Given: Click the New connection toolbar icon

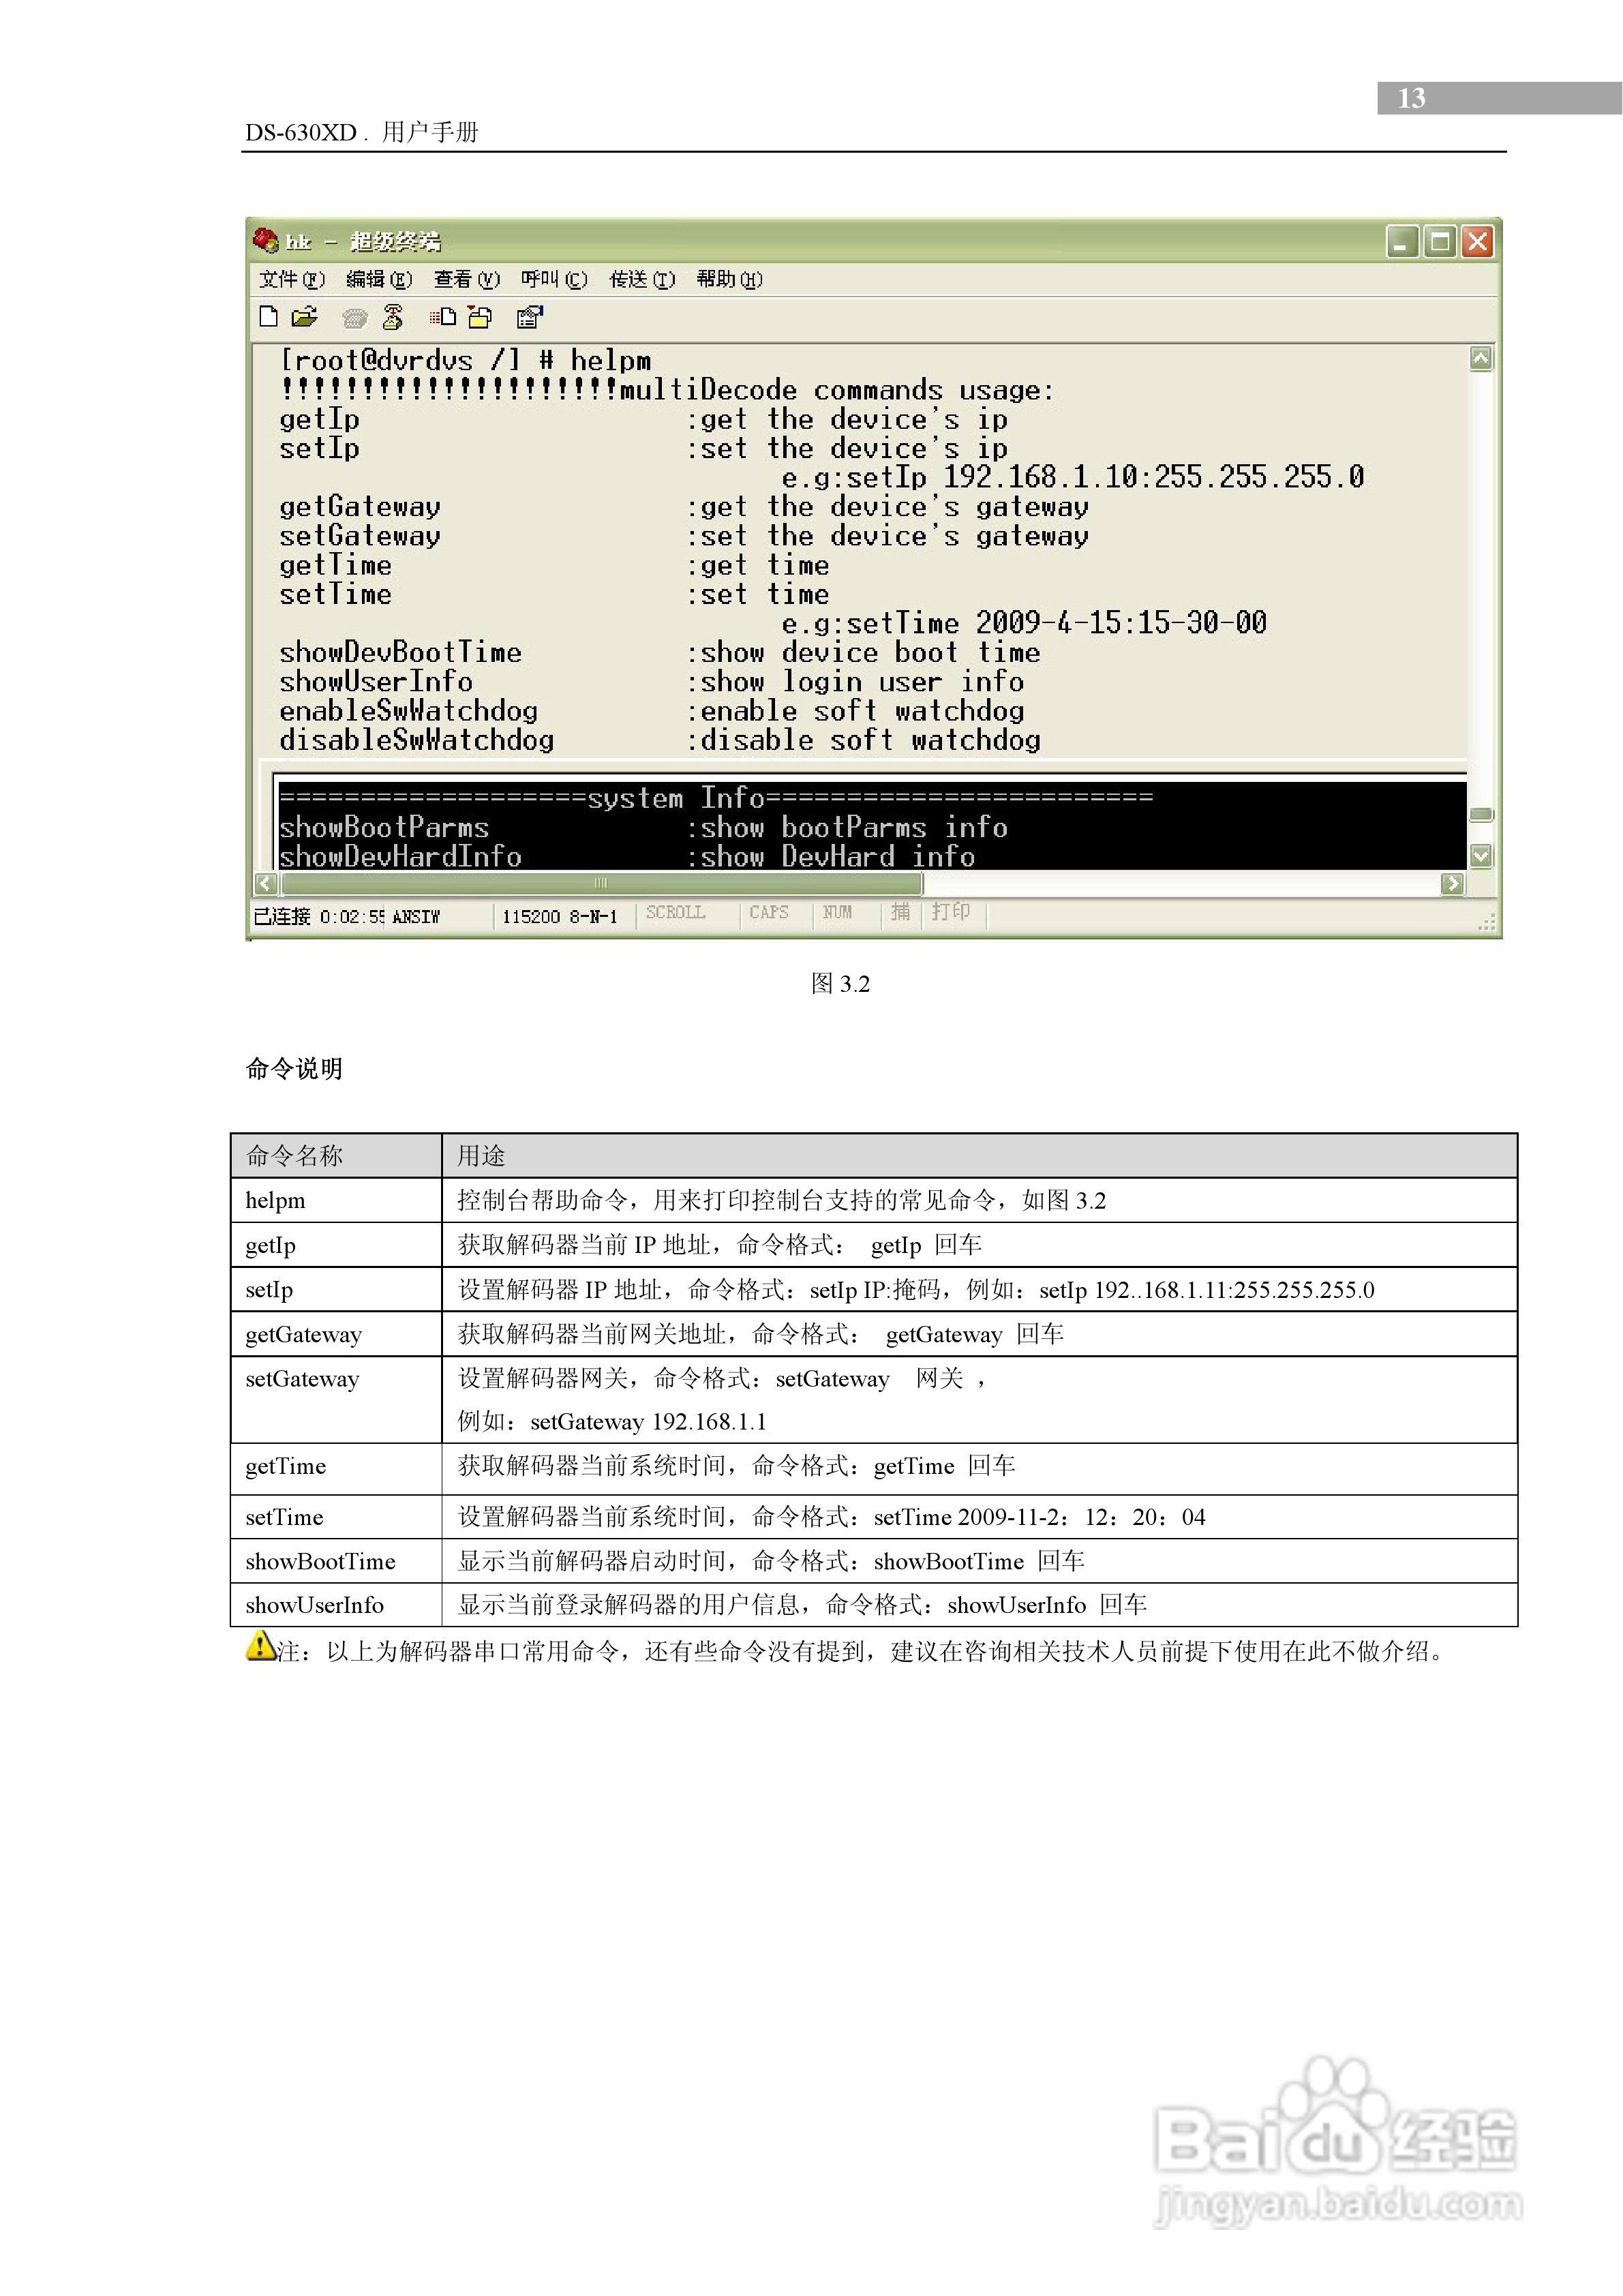Looking at the screenshot, I should coord(268,317).
